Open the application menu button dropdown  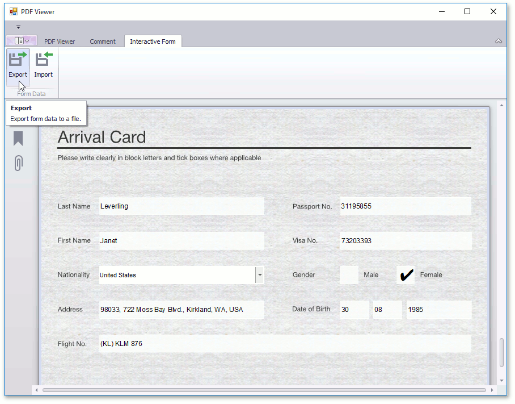click(x=22, y=41)
